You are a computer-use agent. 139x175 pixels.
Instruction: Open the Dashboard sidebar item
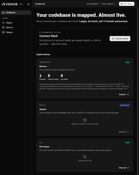[x=16, y=13]
